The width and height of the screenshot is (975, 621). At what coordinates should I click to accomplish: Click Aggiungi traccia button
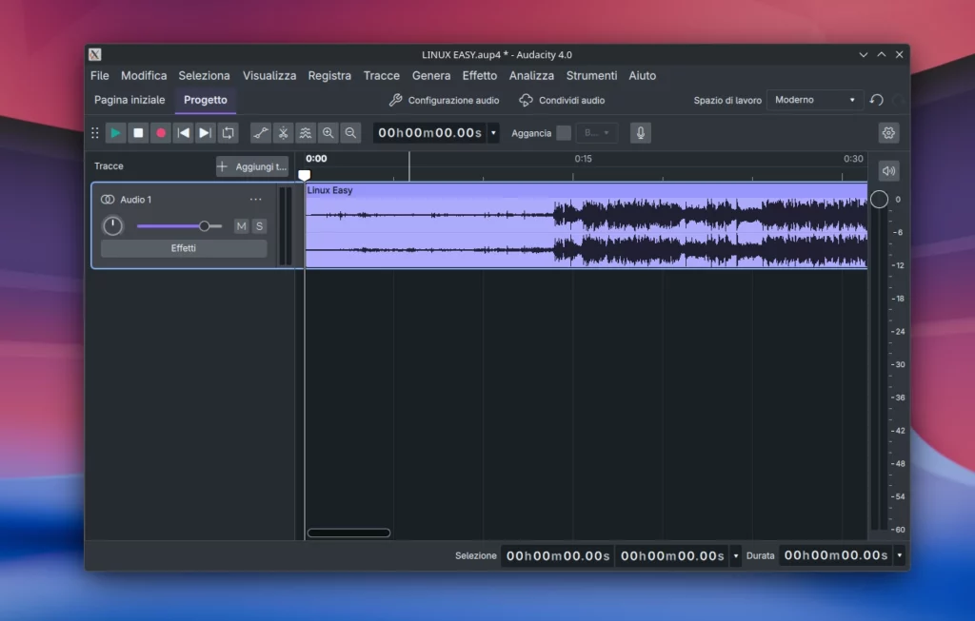(x=252, y=166)
